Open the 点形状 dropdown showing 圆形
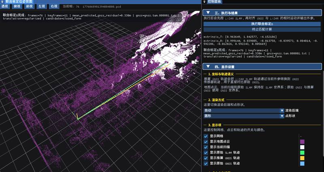The image size is (324, 172). (x=244, y=116)
